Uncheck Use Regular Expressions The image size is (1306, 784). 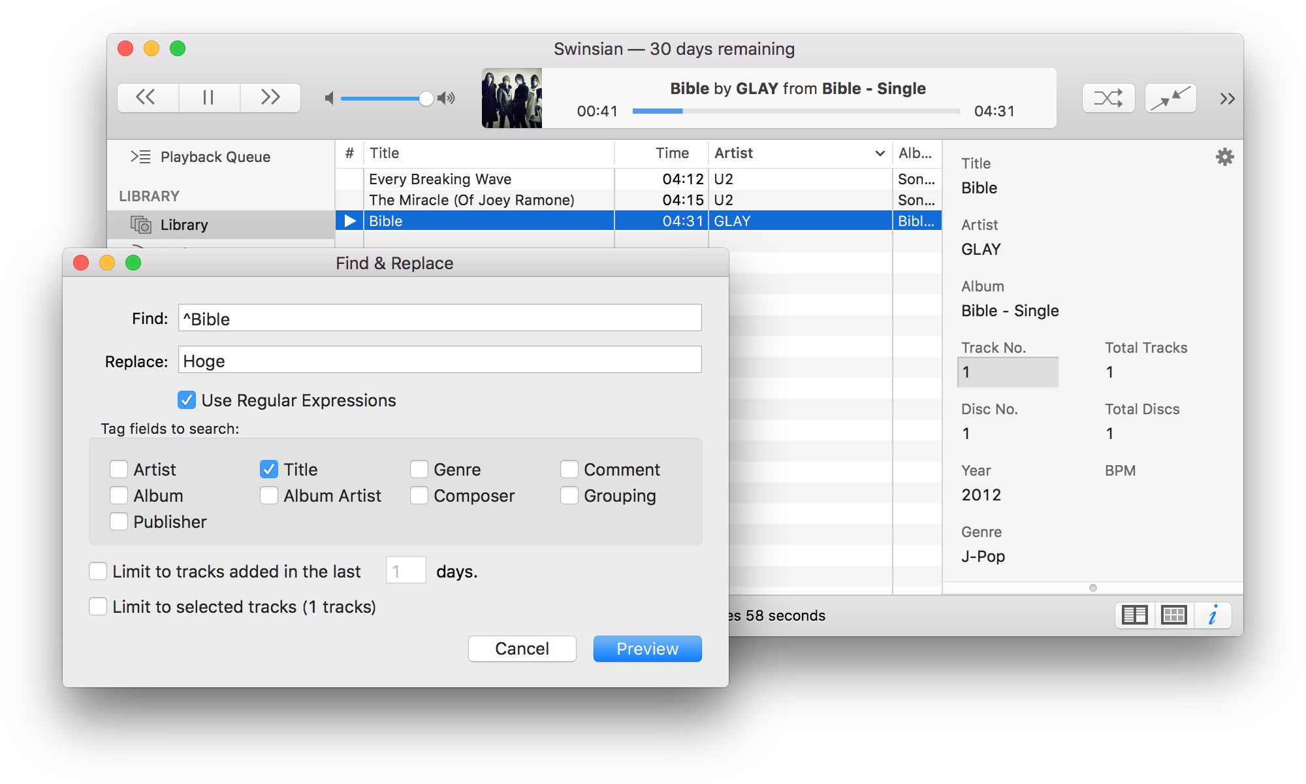click(187, 400)
